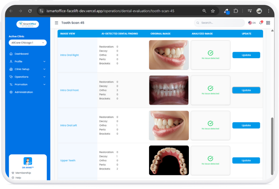Viewport: 279px width, 189px height.
Task: Open the media control playlist icon
Action: point(250,11)
